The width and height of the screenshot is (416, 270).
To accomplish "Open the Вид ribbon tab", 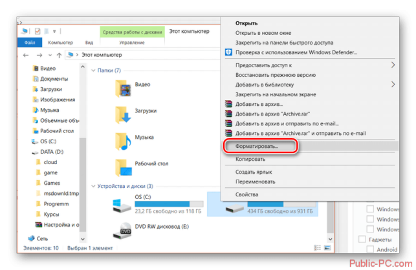I will tap(89, 43).
